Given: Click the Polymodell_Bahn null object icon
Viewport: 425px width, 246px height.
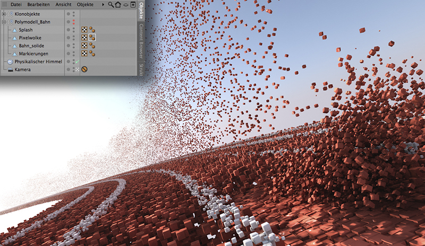Looking at the screenshot, I should pyautogui.click(x=10, y=22).
